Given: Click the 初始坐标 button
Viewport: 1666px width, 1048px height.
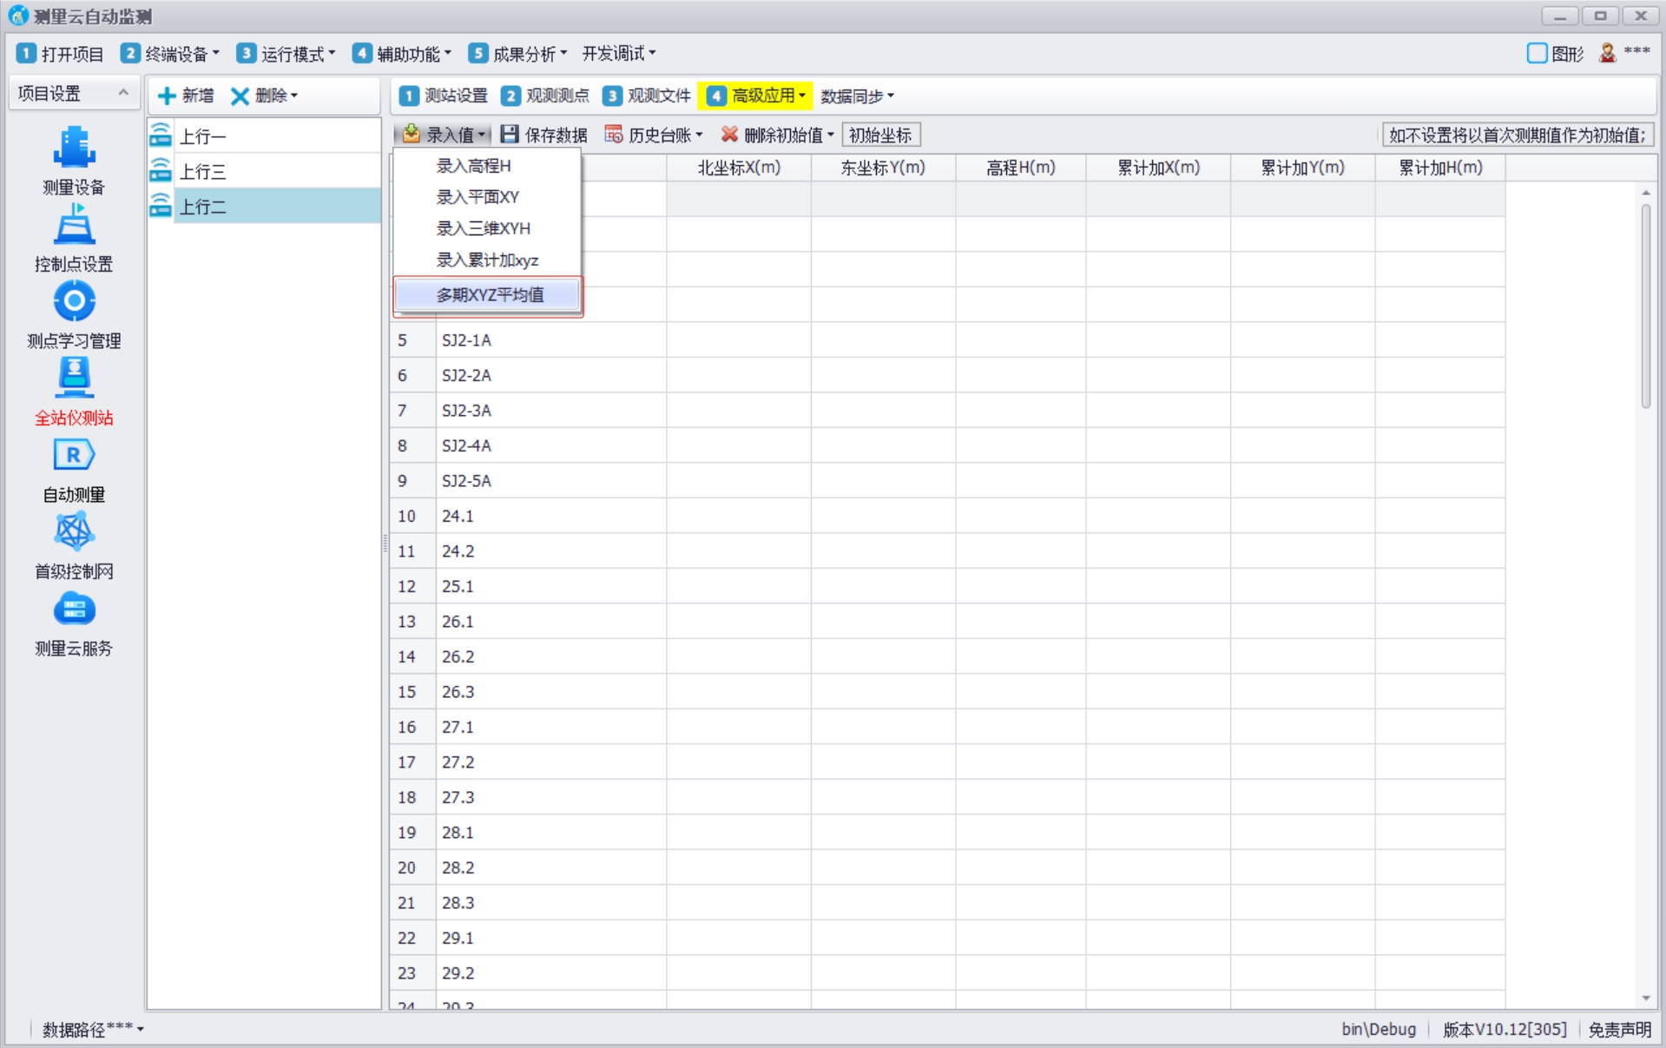Looking at the screenshot, I should coord(879,135).
